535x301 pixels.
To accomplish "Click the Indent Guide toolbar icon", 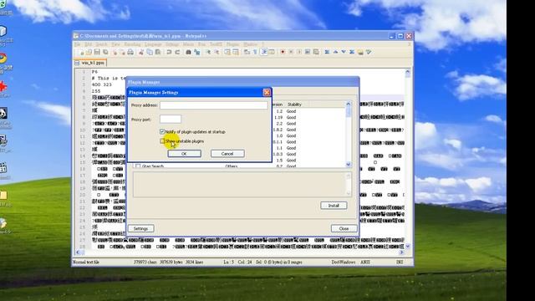I will pos(264,52).
